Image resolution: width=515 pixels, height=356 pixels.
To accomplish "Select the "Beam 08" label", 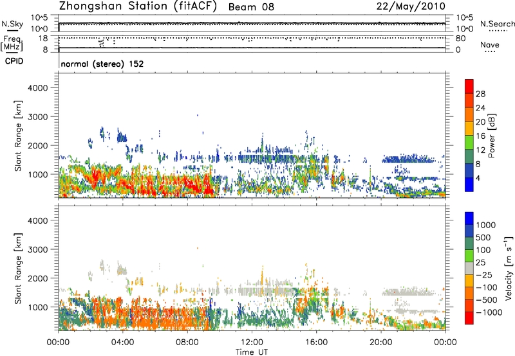I will 251,7.
